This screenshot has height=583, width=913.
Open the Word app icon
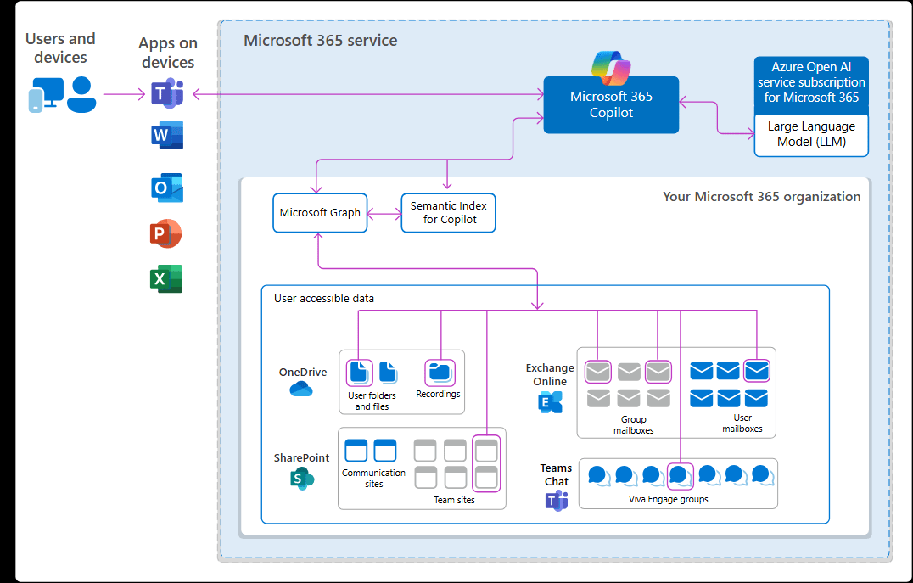(x=166, y=135)
